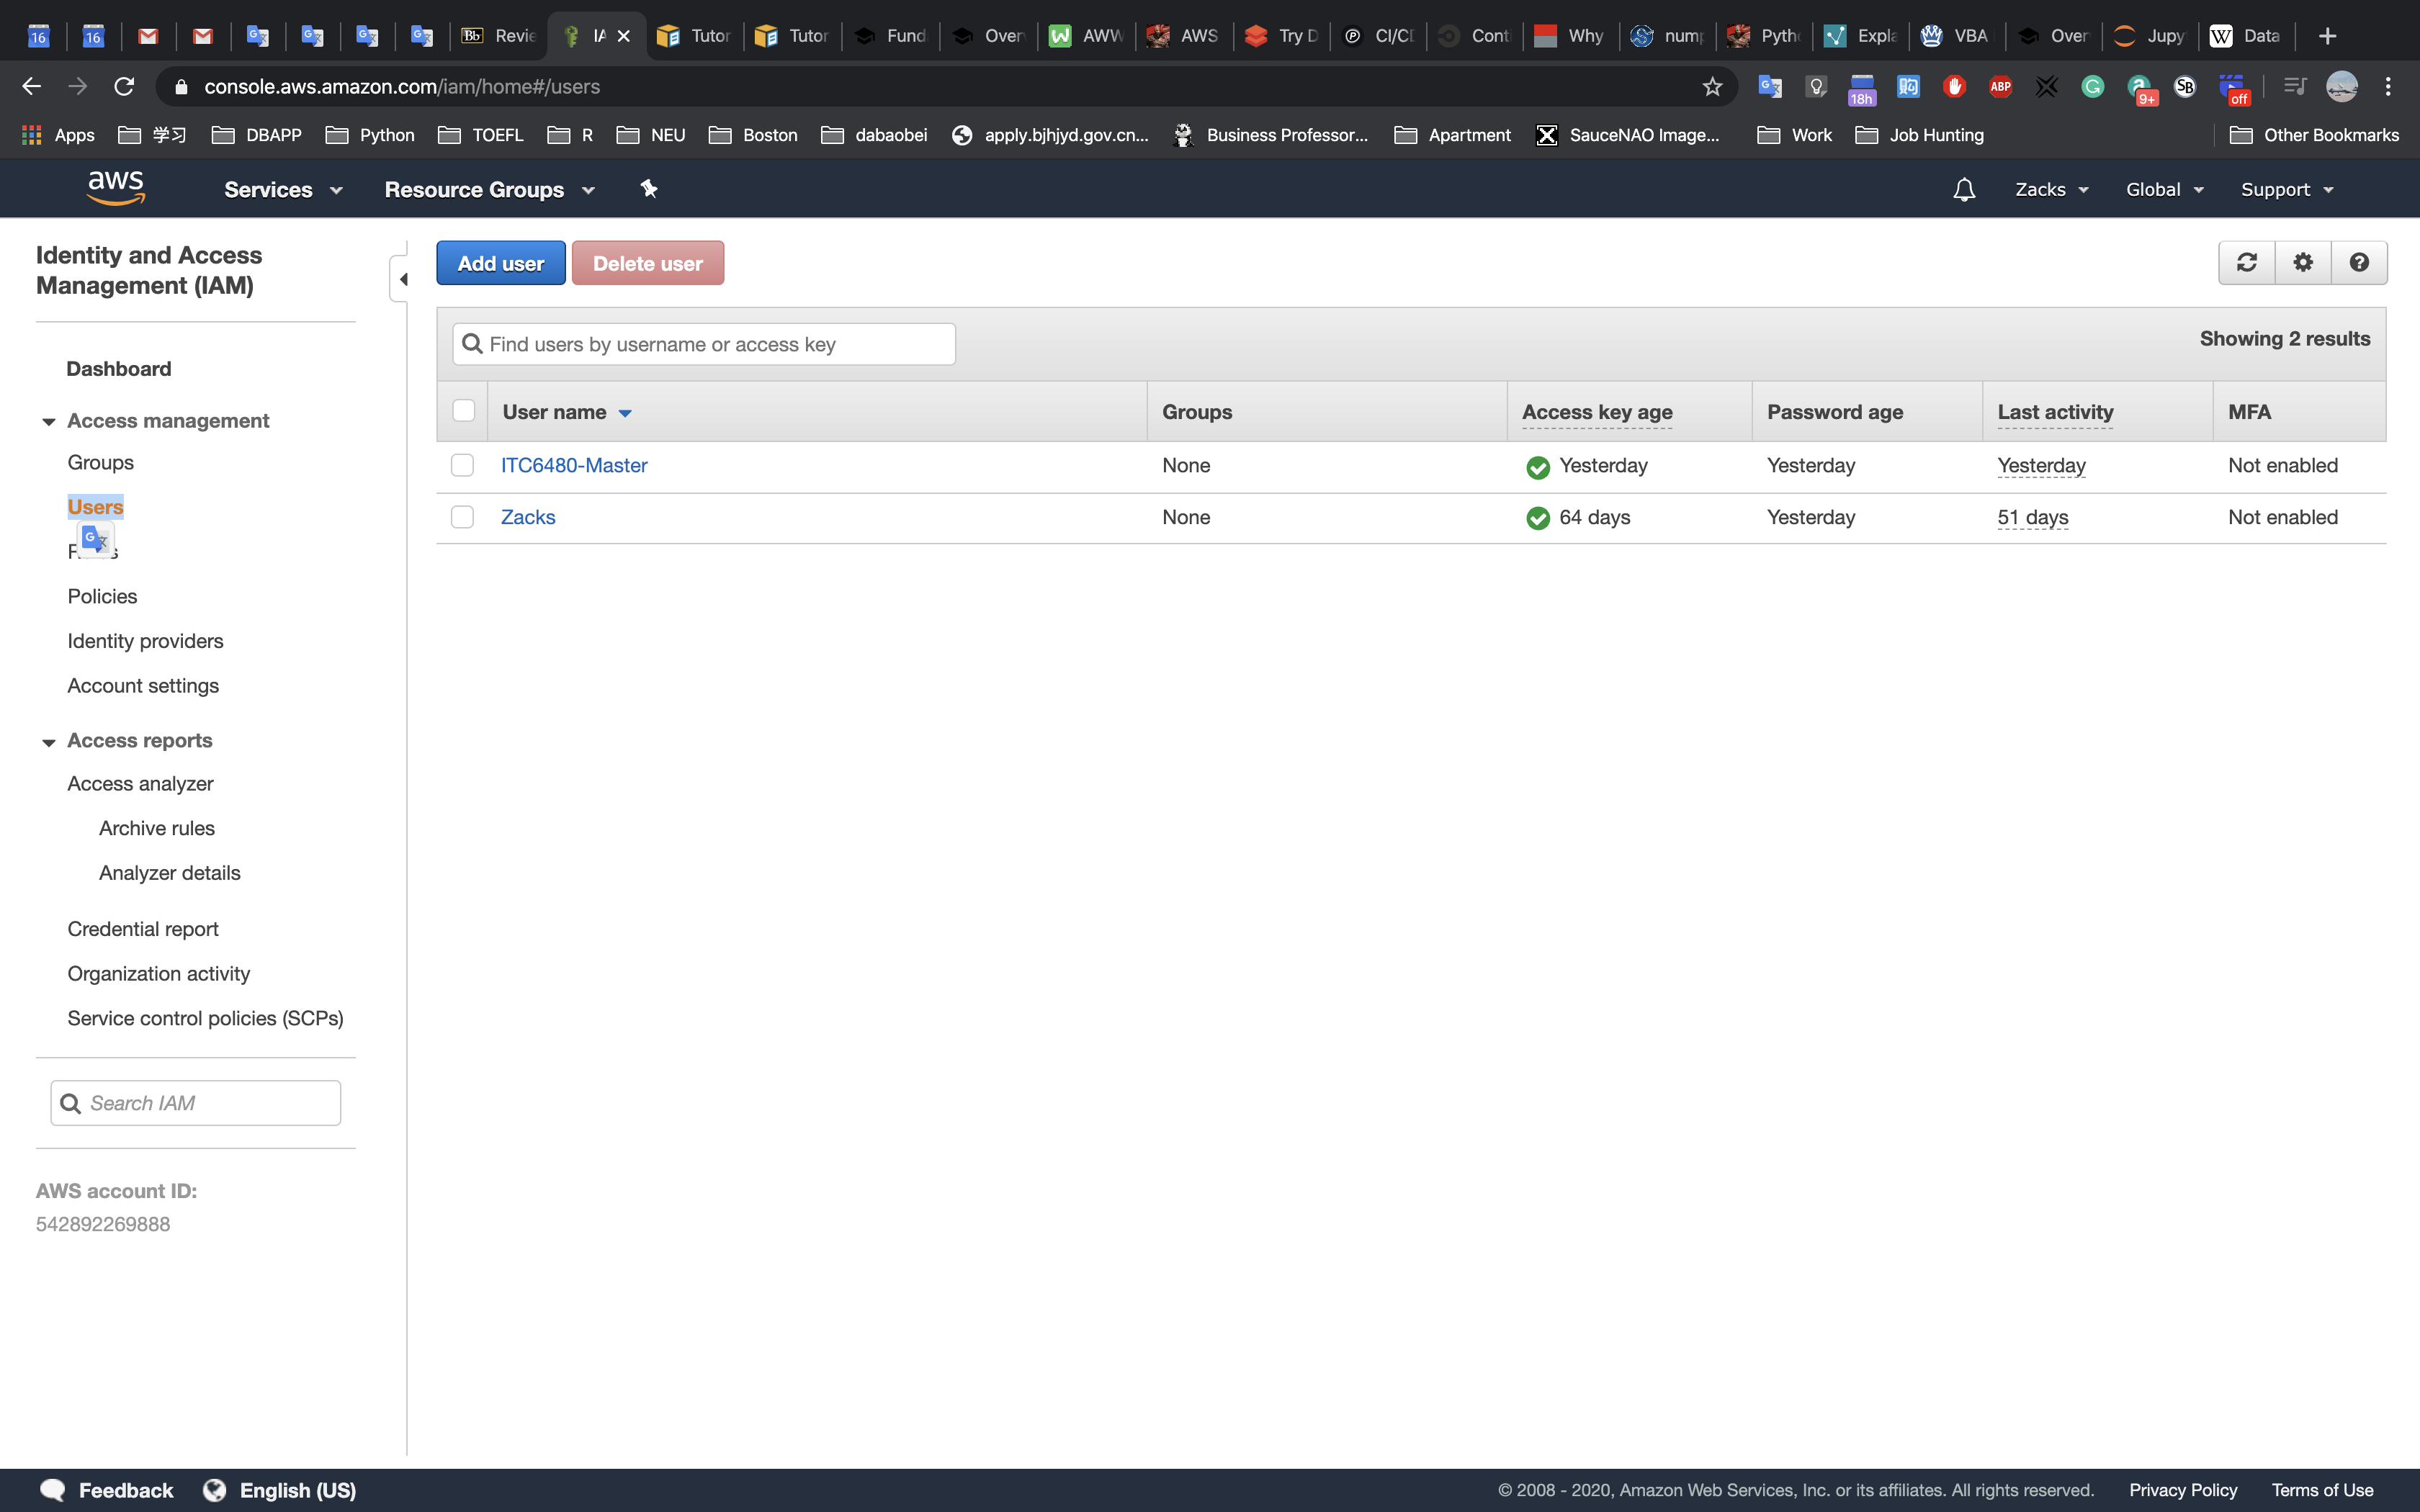The height and width of the screenshot is (1512, 2420).
Task: Collapse the Access management section
Action: click(49, 422)
